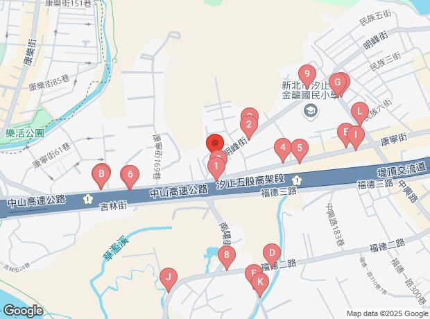This screenshot has width=430, height=319.
Task: Select the marker numbered 1
Action: coord(216,169)
